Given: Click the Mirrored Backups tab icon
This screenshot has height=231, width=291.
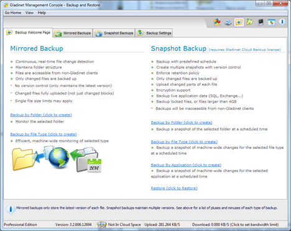Looking at the screenshot, I should coord(58,33).
